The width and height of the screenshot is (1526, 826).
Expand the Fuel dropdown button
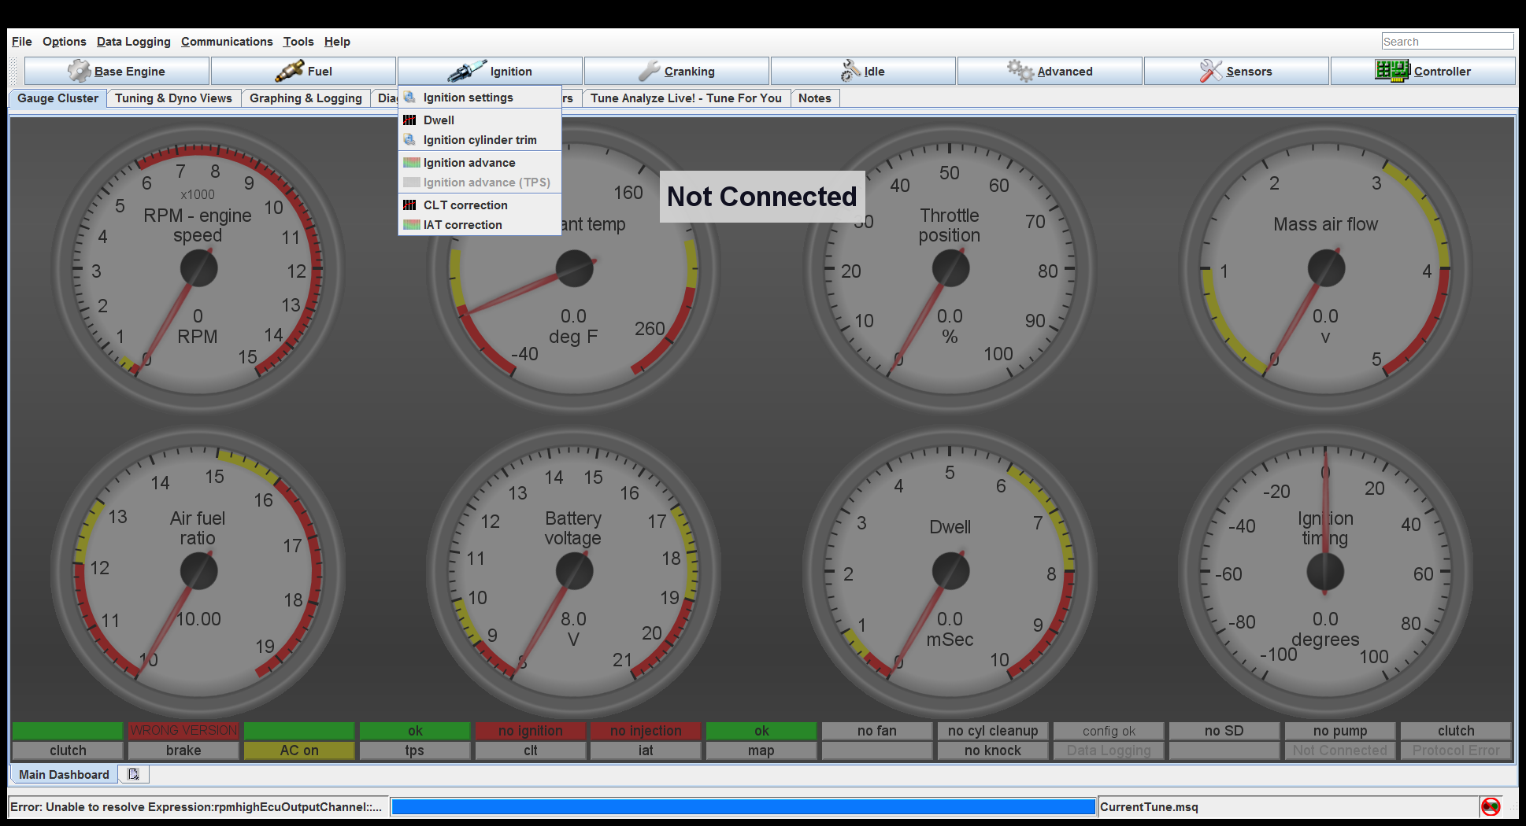click(x=303, y=71)
